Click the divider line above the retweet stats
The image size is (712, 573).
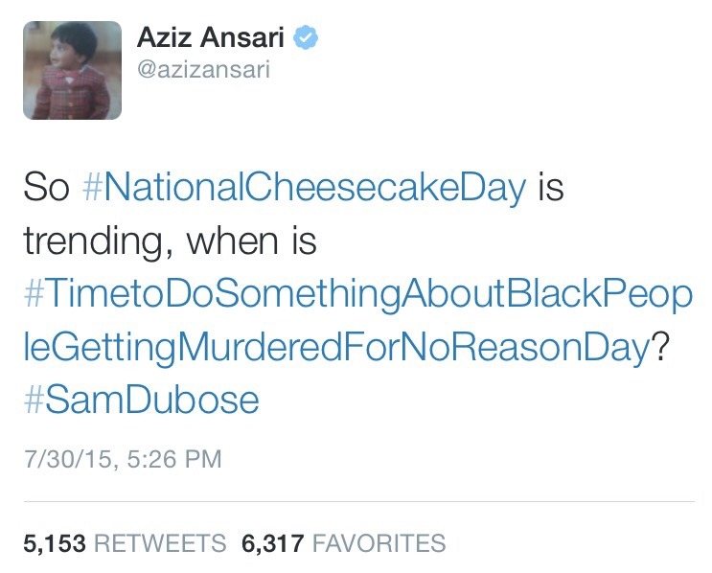[x=356, y=501]
